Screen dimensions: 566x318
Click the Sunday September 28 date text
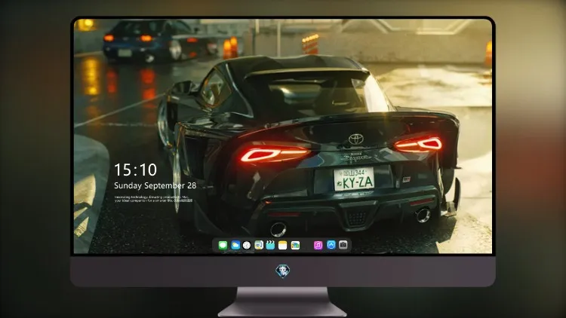(155, 185)
